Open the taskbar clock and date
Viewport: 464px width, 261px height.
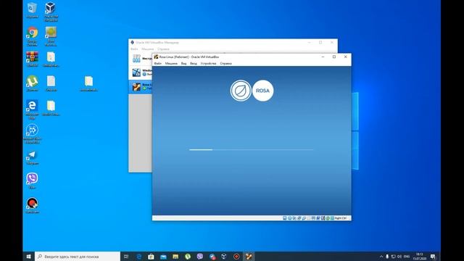[419, 256]
